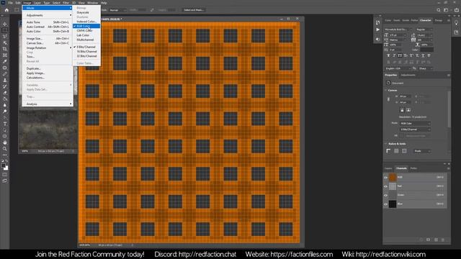Open the 8 Bits/Channel dropdown in Properties
This screenshot has height=259, width=461.
pos(415,129)
